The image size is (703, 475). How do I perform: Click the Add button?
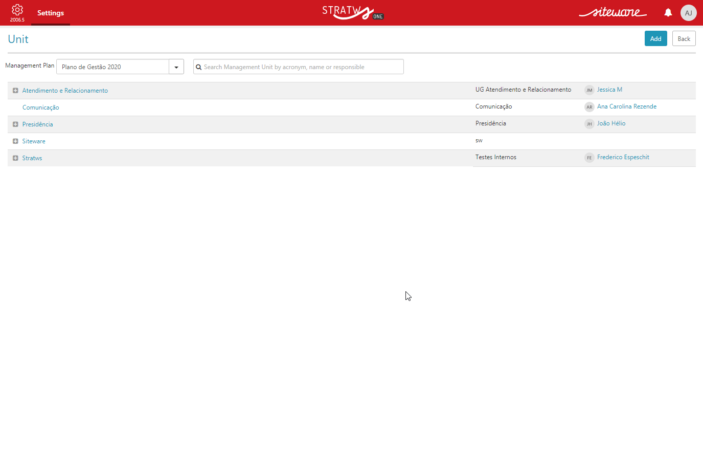pos(655,38)
